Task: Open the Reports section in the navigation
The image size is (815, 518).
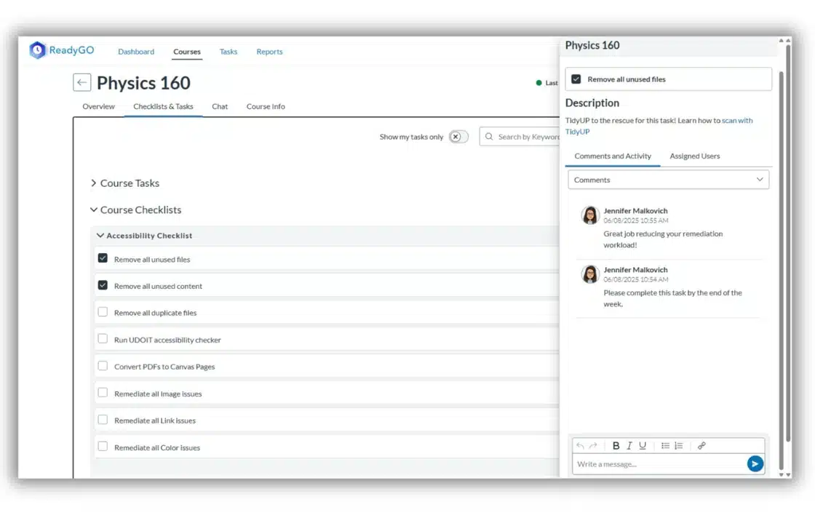Action: tap(269, 52)
